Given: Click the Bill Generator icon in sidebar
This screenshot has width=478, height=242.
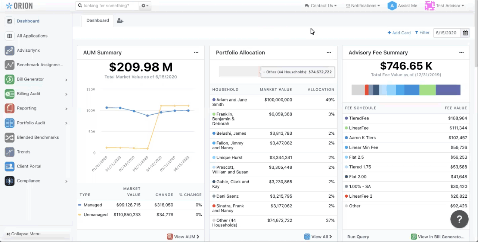Looking at the screenshot, I should 10,79.
